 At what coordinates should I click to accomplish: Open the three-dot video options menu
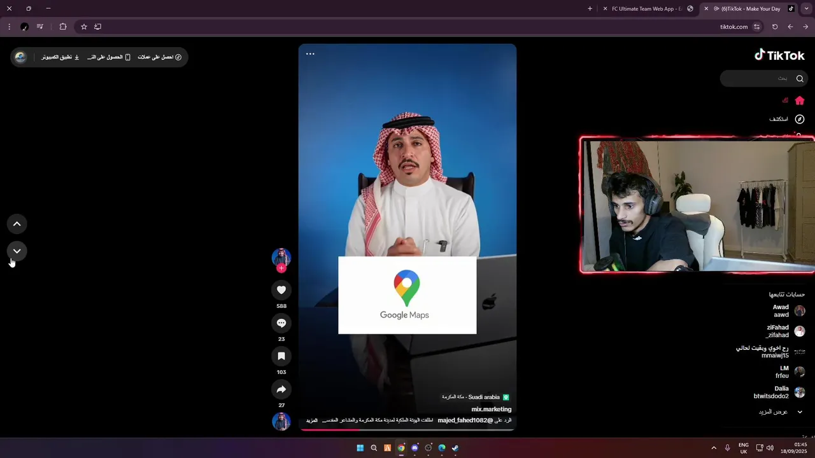pyautogui.click(x=310, y=54)
